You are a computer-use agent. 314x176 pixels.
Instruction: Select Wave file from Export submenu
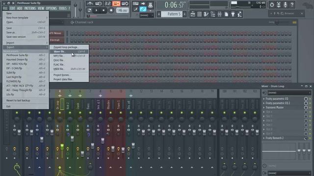pyautogui.click(x=69, y=51)
